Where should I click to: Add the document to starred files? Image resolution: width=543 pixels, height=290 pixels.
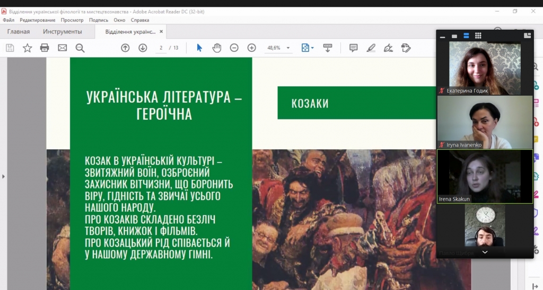(x=28, y=48)
